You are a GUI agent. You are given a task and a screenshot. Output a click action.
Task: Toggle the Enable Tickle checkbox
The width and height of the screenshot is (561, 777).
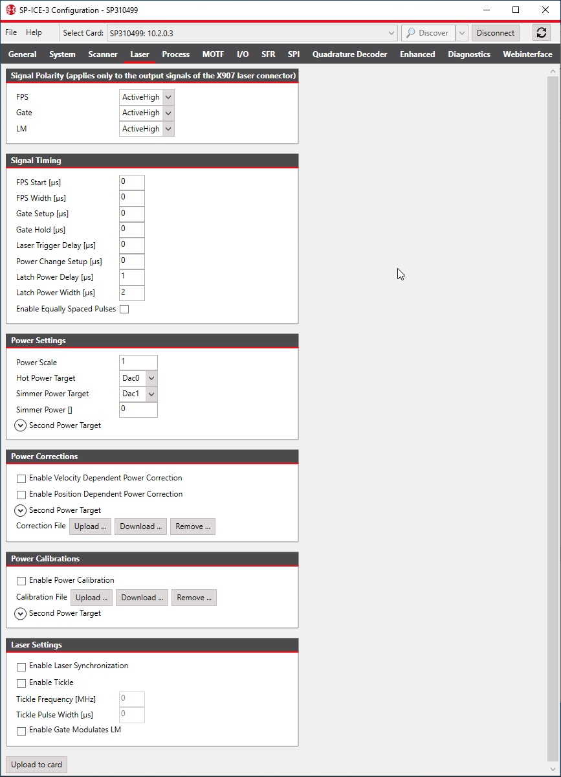tap(21, 683)
